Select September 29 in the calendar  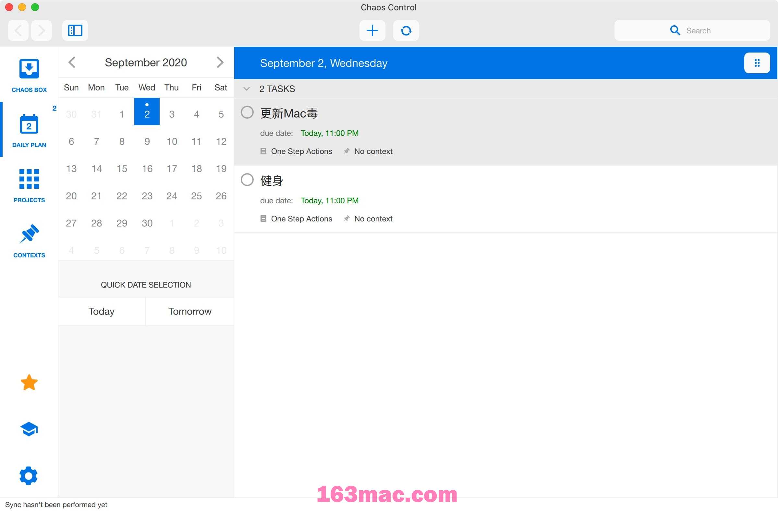click(122, 223)
